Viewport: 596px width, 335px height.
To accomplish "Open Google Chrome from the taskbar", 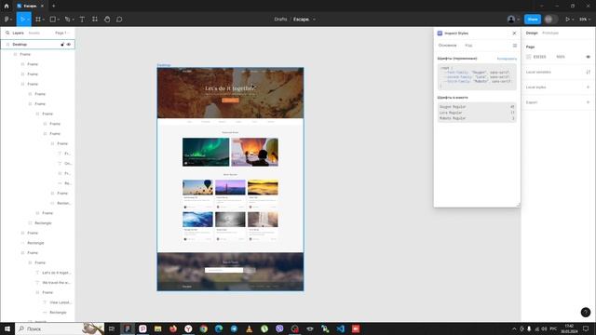I will point(204,328).
